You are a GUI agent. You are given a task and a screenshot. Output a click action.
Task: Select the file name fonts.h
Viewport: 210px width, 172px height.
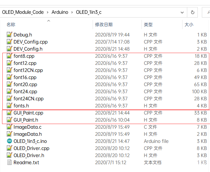coord(21,106)
